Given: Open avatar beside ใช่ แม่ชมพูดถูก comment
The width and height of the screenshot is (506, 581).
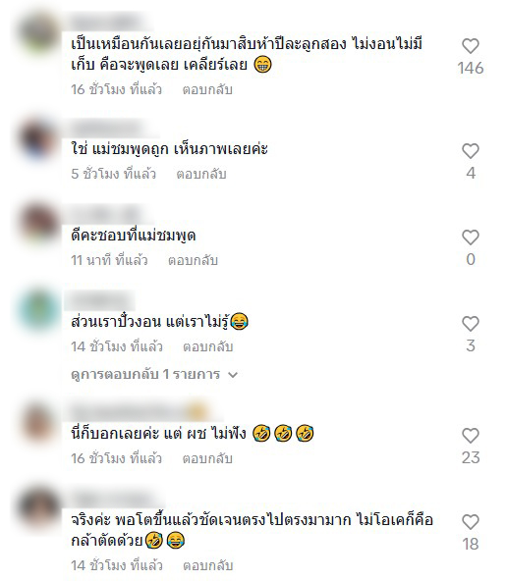Looking at the screenshot, I should tap(38, 139).
